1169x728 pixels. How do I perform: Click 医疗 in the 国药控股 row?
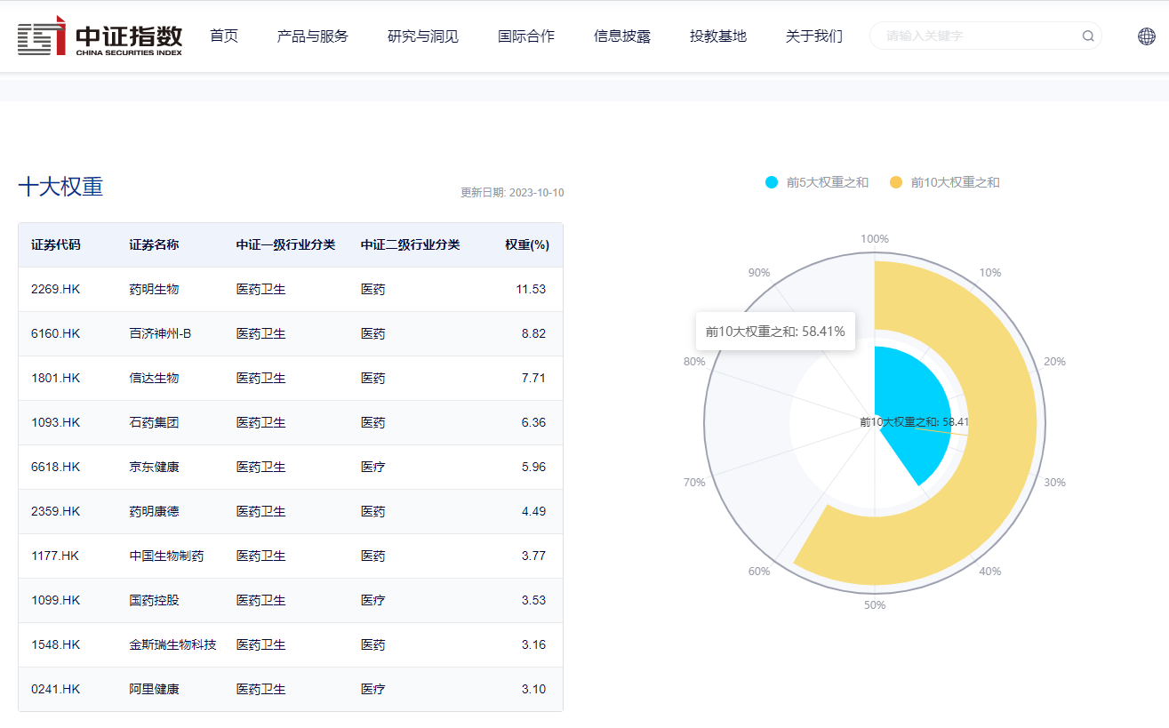(373, 600)
